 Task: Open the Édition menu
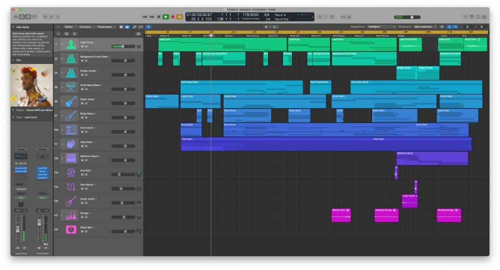point(70,26)
